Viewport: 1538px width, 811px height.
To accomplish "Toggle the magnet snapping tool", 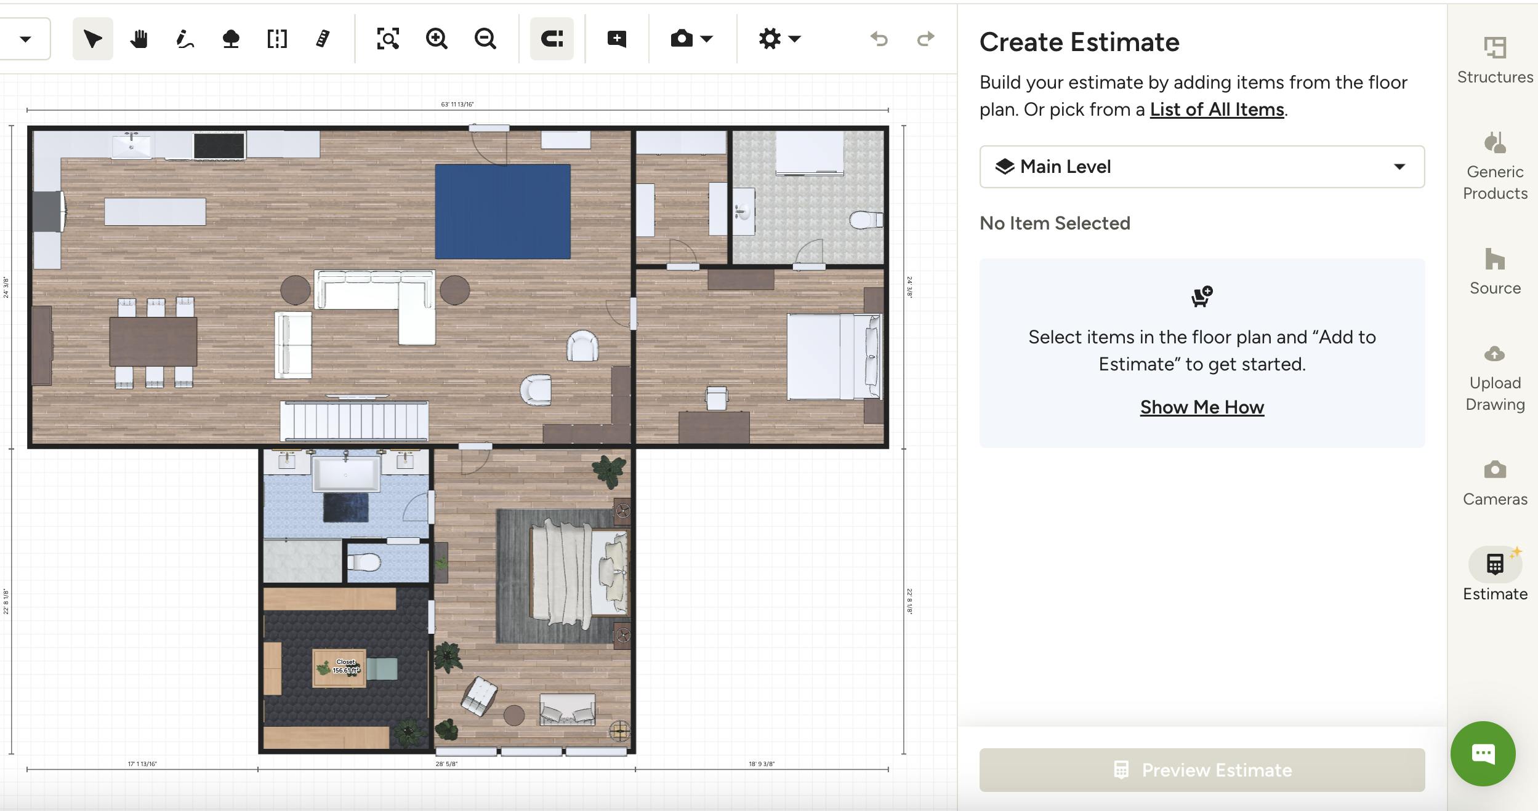I will 551,39.
